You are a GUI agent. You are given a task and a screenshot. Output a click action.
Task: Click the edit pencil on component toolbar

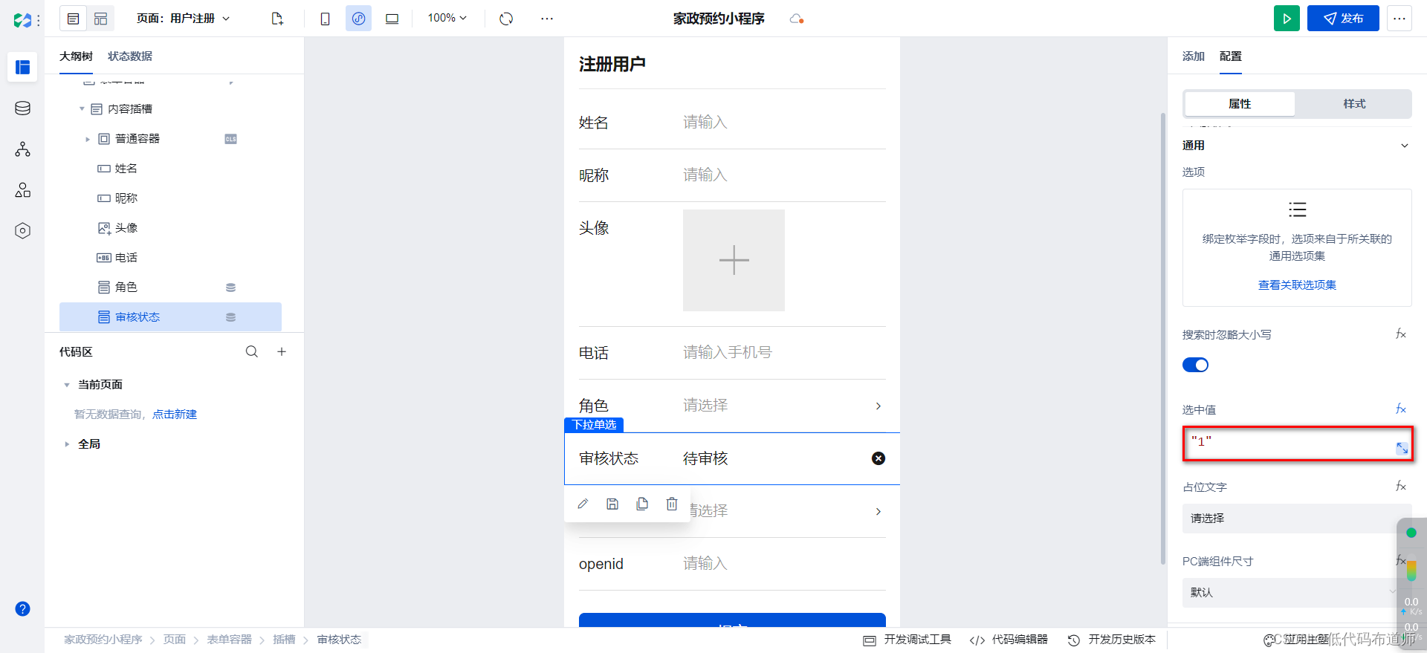pos(583,504)
